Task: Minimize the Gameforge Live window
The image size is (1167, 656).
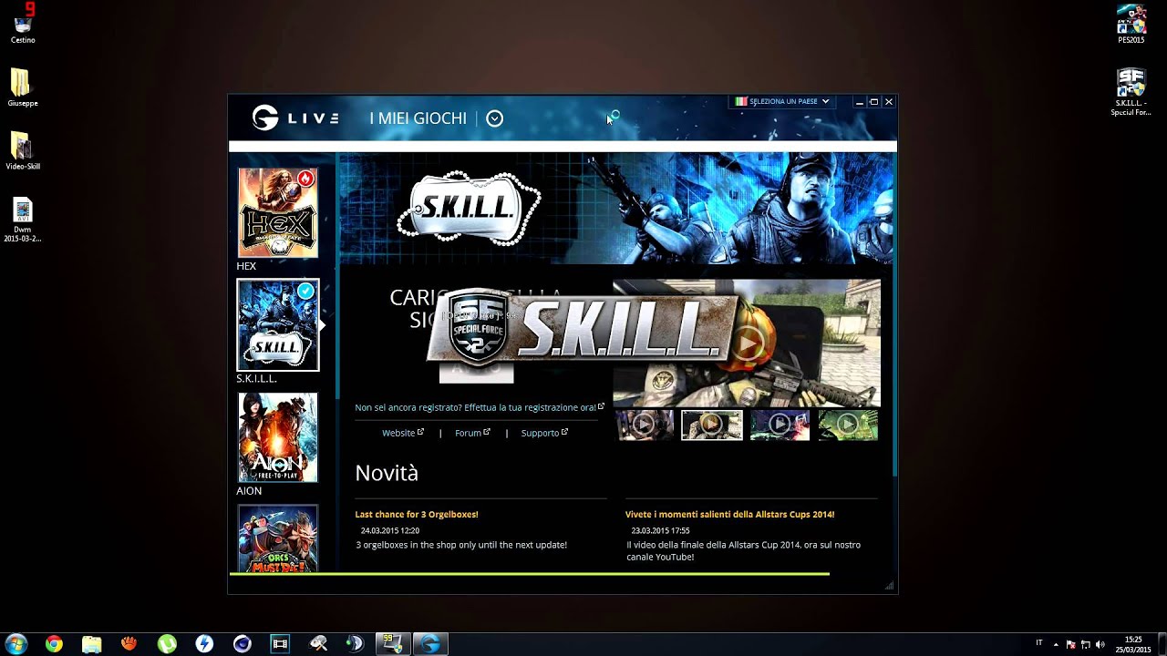Action: pyautogui.click(x=859, y=102)
